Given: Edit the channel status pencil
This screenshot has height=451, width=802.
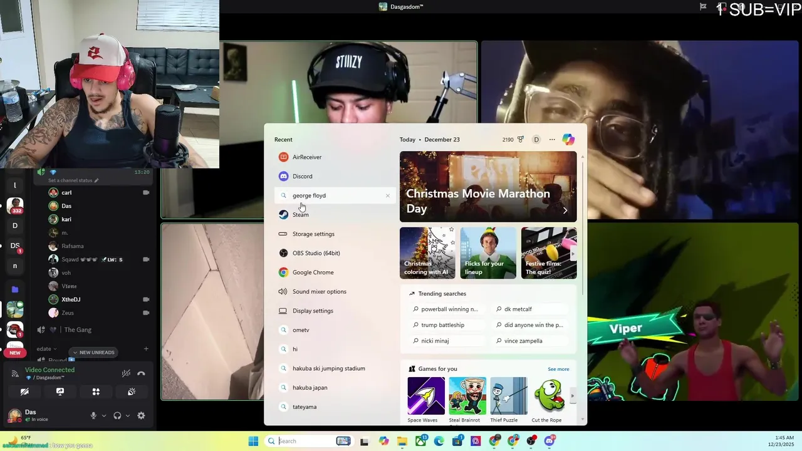Looking at the screenshot, I should (x=96, y=180).
